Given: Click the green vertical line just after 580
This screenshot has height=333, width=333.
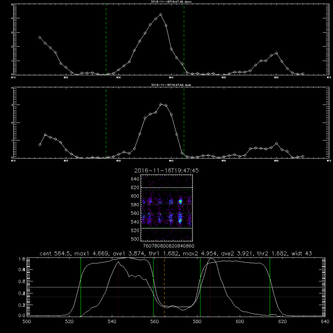Looking at the screenshot, I should tap(200, 287).
